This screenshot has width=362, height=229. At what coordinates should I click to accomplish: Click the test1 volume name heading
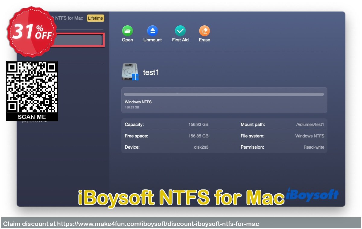[x=151, y=73]
